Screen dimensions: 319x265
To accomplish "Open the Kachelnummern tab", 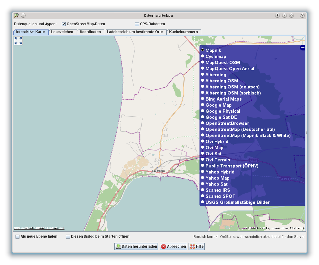I will point(183,32).
